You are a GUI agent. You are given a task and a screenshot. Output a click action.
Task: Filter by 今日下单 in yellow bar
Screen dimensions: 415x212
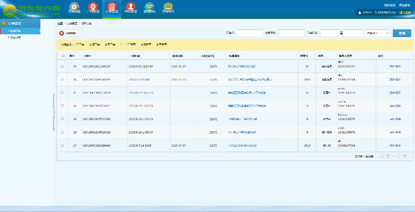pos(79,45)
